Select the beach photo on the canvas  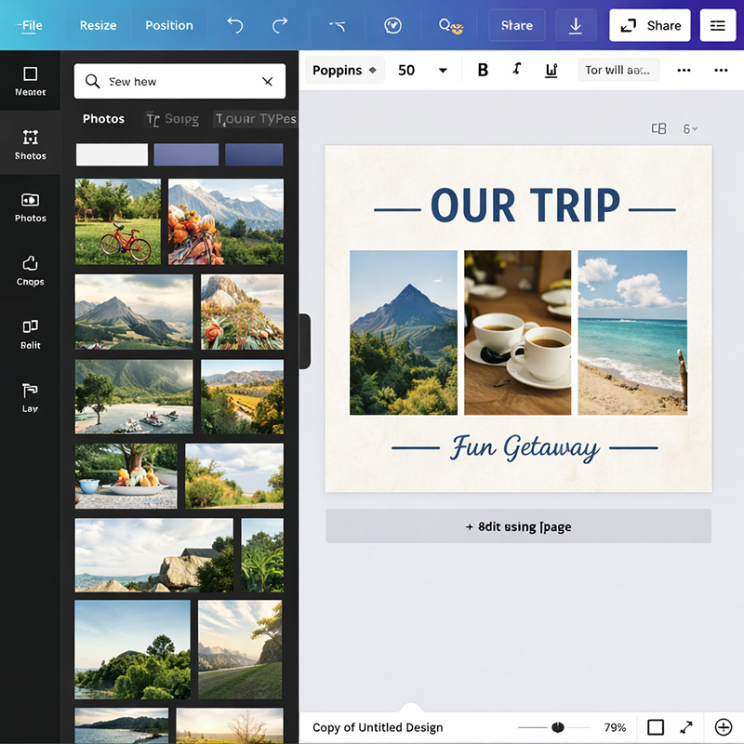point(632,333)
